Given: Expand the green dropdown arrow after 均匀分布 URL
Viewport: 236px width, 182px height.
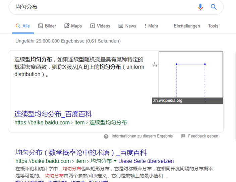Looking at the screenshot, I should pos(115,161).
